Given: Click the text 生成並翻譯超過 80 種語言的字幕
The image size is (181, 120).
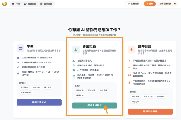Looking at the screenshot, I should pyautogui.click(x=37, y=58).
